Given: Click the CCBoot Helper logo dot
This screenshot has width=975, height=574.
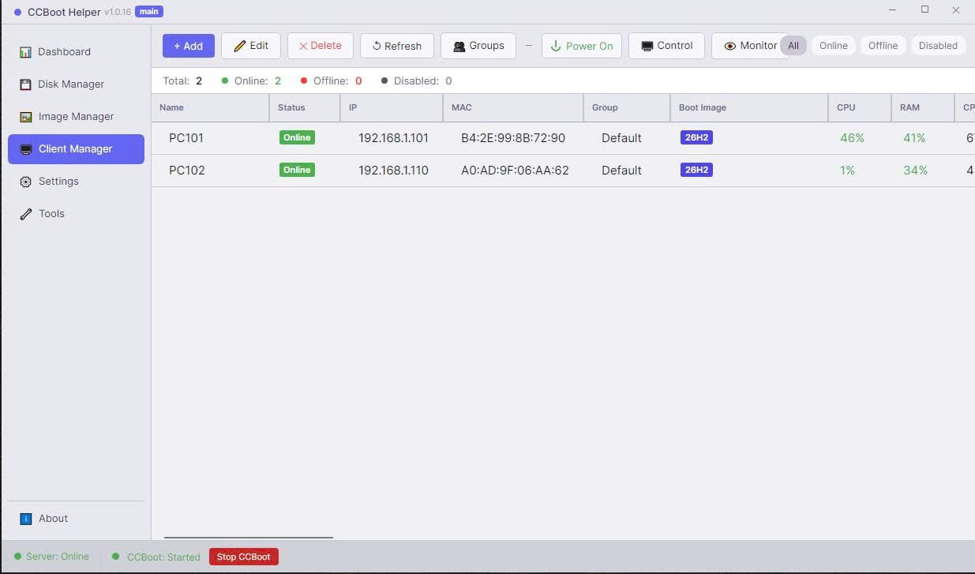Looking at the screenshot, I should click(x=17, y=12).
